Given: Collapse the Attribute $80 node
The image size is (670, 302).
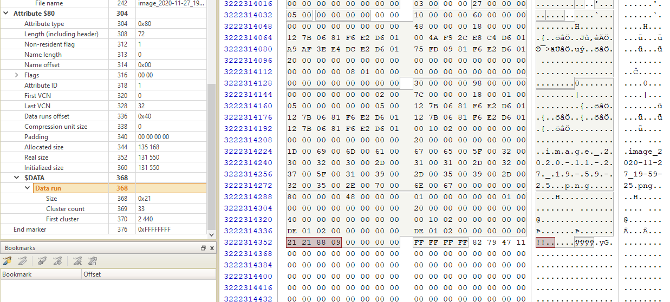Looking at the screenshot, I should 7,13.
